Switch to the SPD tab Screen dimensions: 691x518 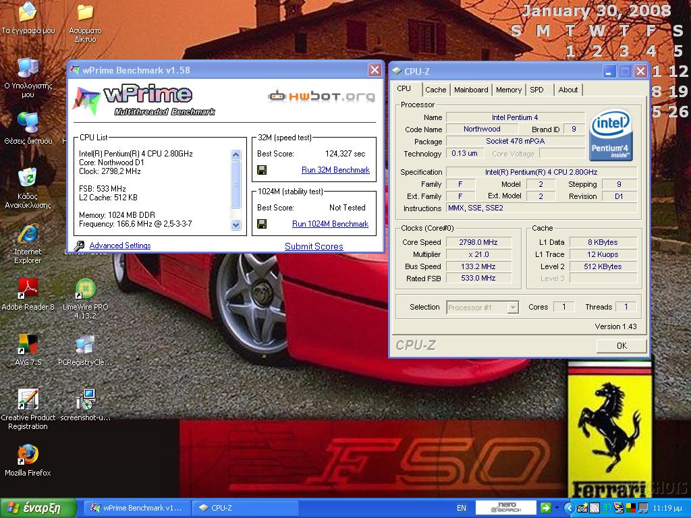click(536, 90)
